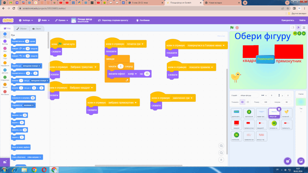Zoom in the code workspace
The height and width of the screenshot is (173, 308).
pyautogui.click(x=221, y=146)
